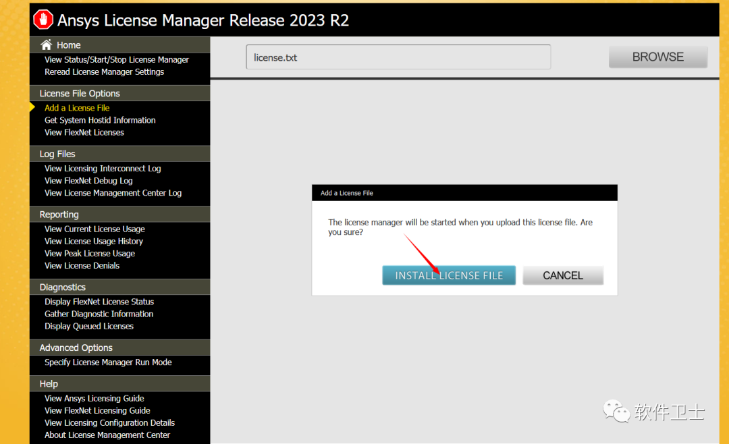
Task: Select Reread License Manager Settings
Action: coord(104,72)
